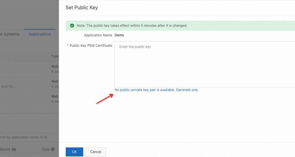The height and width of the screenshot is (157, 295).
Task: Toggle the Secret visibility eye icon
Action: (x=14, y=149)
